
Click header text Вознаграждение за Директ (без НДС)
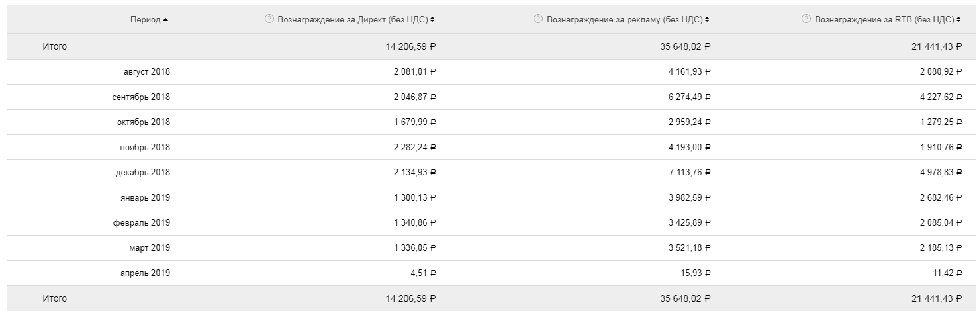click(351, 19)
